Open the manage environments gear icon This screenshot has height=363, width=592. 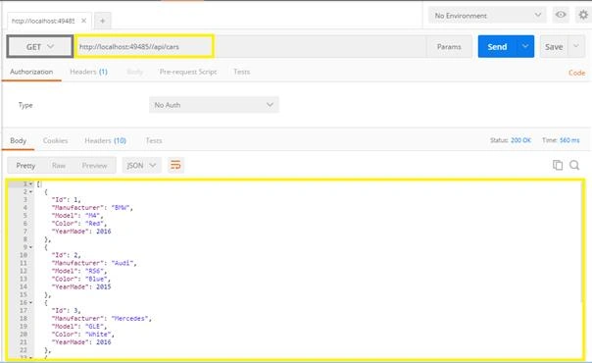pyautogui.click(x=583, y=15)
